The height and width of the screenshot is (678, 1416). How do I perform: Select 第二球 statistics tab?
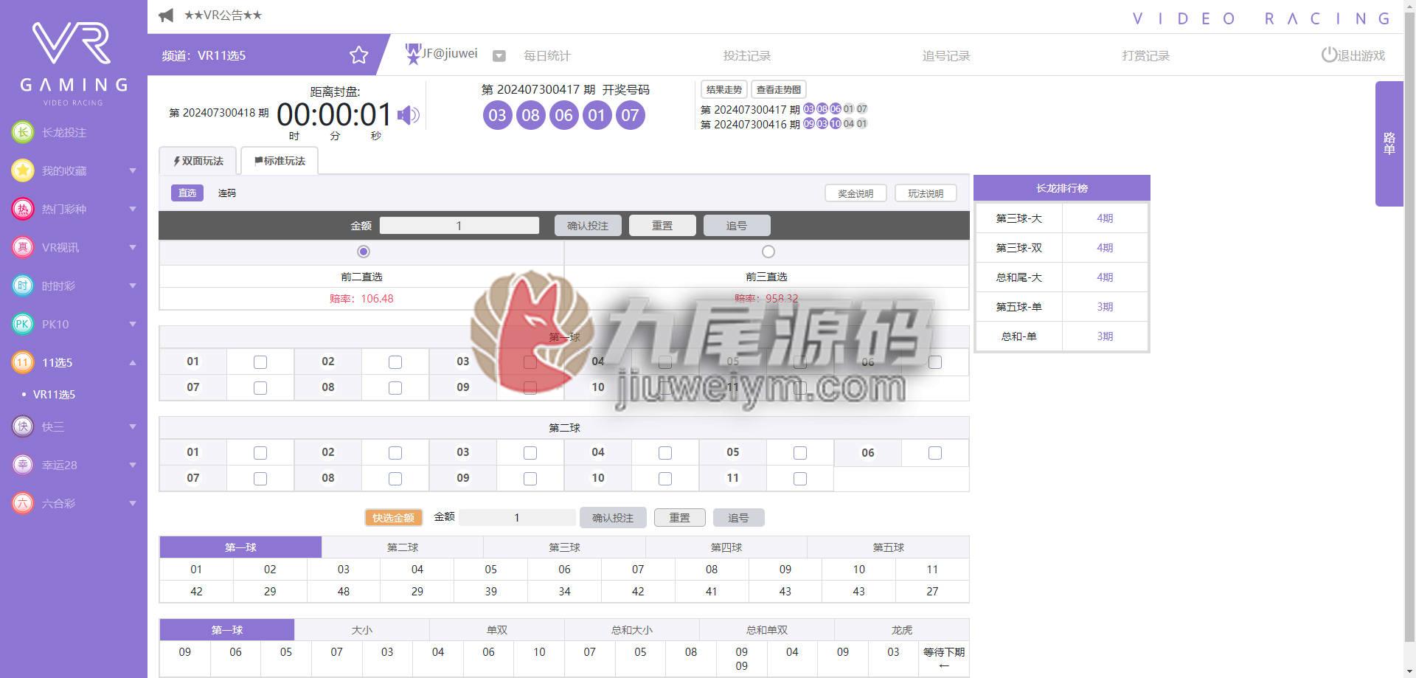(403, 547)
